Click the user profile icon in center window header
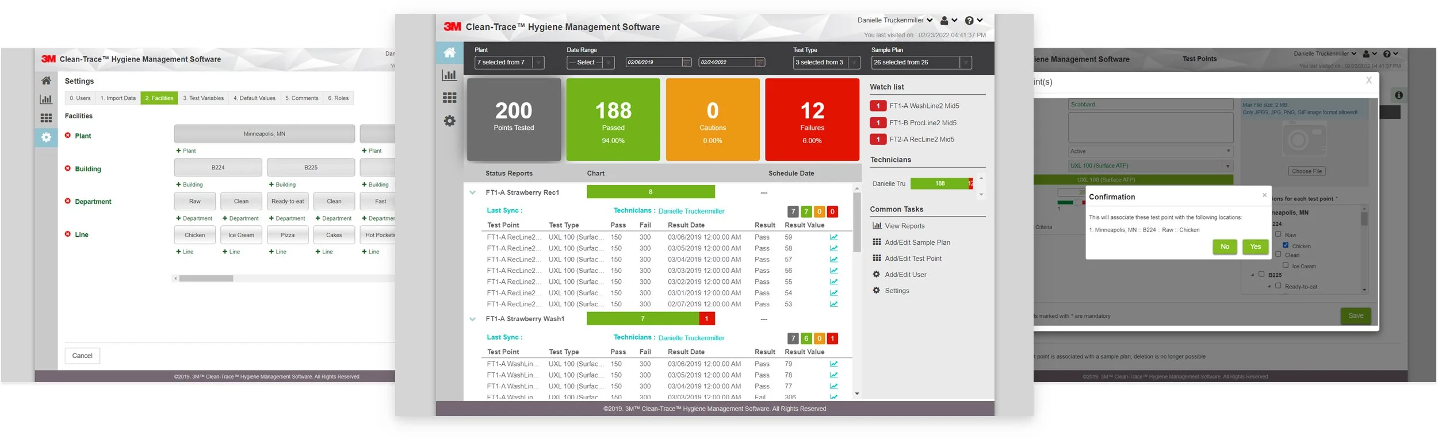This screenshot has height=439, width=1438. [x=944, y=20]
